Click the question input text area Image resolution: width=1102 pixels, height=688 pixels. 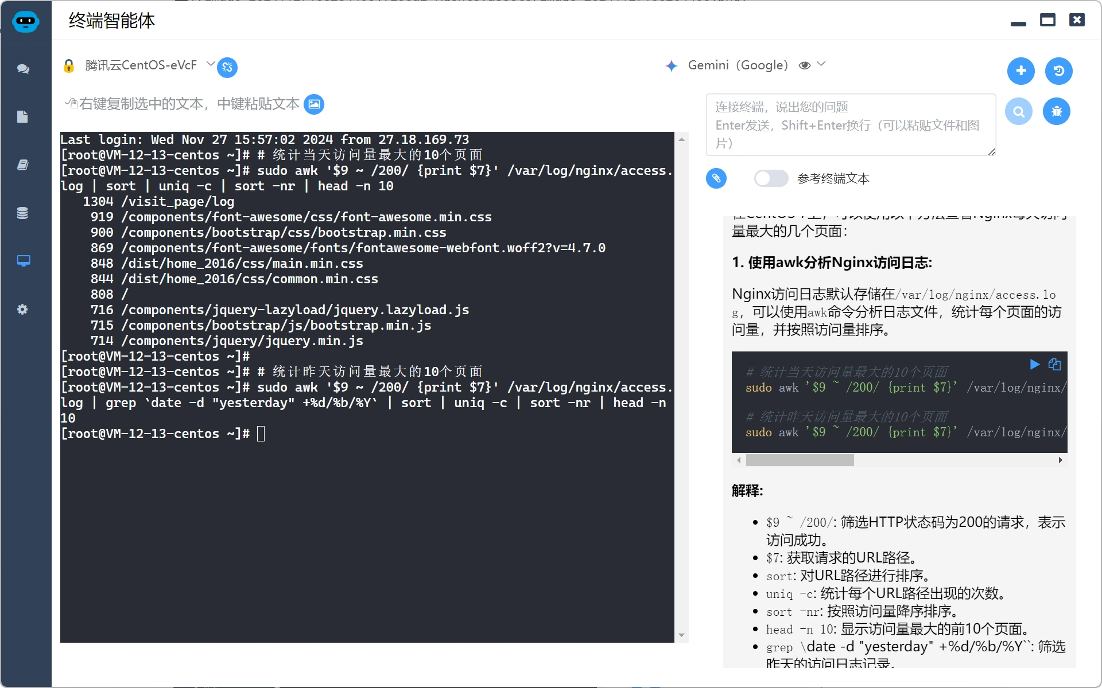point(851,124)
